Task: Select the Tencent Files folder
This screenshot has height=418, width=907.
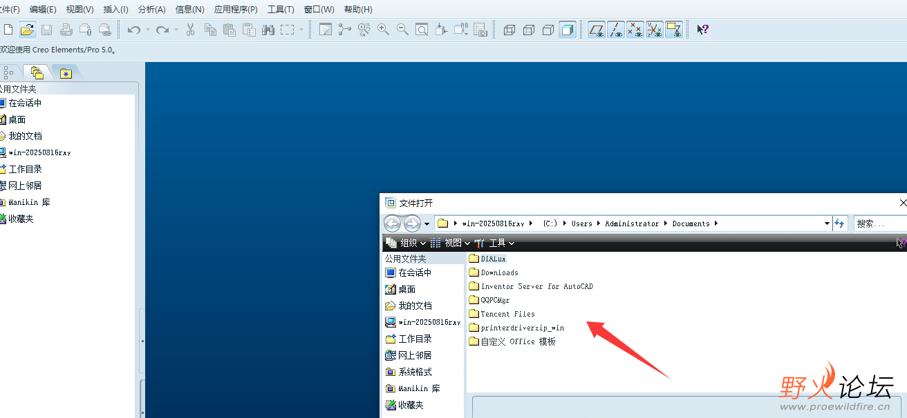Action: [x=502, y=314]
